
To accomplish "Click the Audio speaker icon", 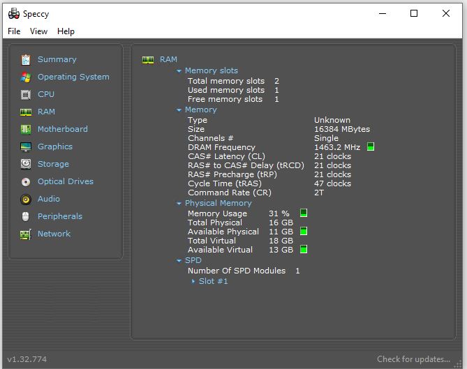I will pyautogui.click(x=26, y=199).
